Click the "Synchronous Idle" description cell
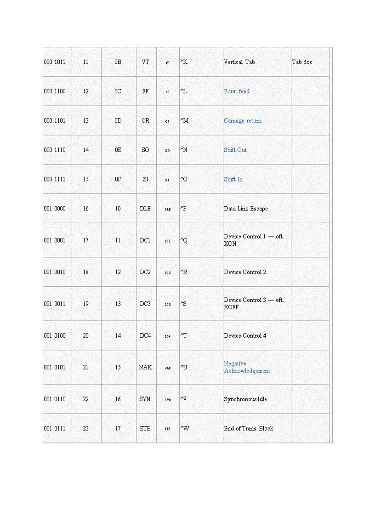The height and width of the screenshot is (516, 375). (245, 399)
